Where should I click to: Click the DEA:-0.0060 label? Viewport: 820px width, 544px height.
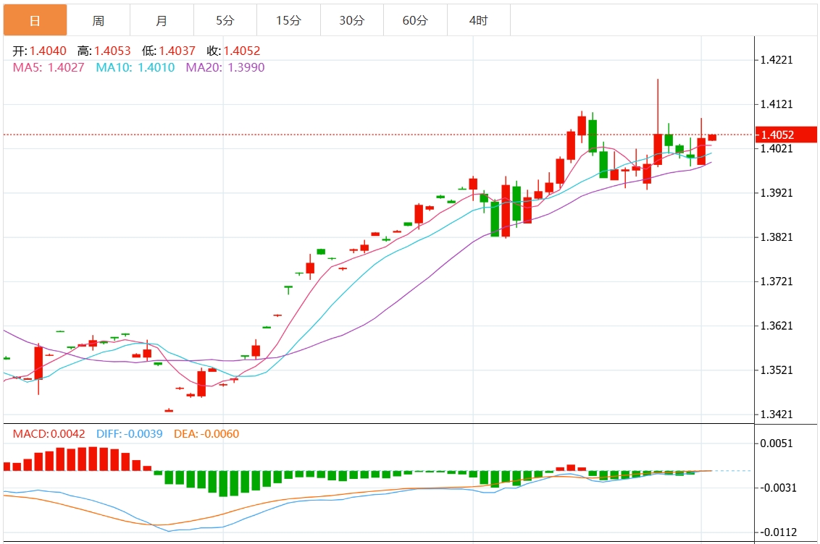206,434
